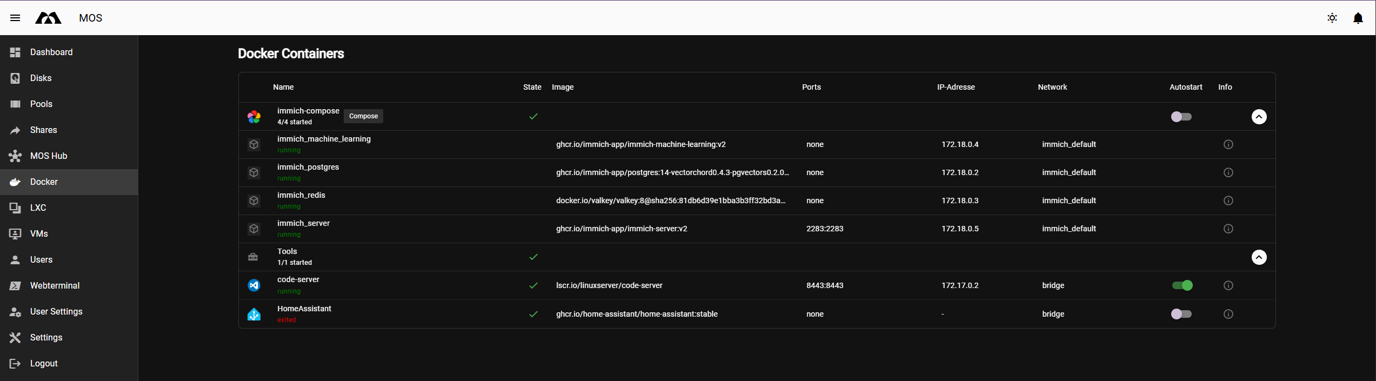Click the immich-compose state checkmark
This screenshot has width=1376, height=381.
(x=533, y=116)
